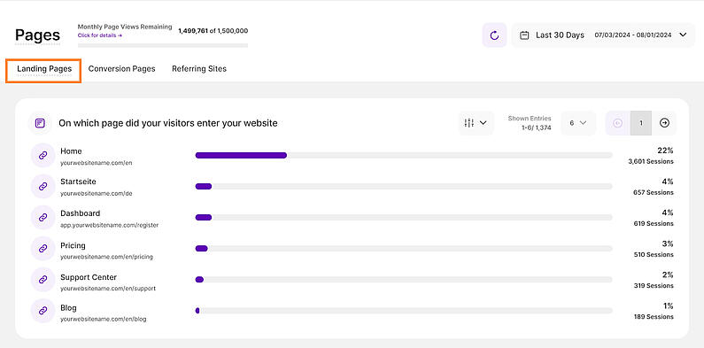The height and width of the screenshot is (348, 704).
Task: Click the yourwebsitename.com/de URL
Action: (x=97, y=194)
